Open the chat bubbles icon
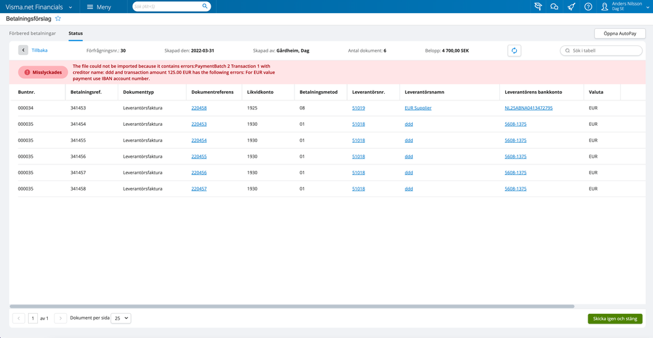 tap(554, 7)
